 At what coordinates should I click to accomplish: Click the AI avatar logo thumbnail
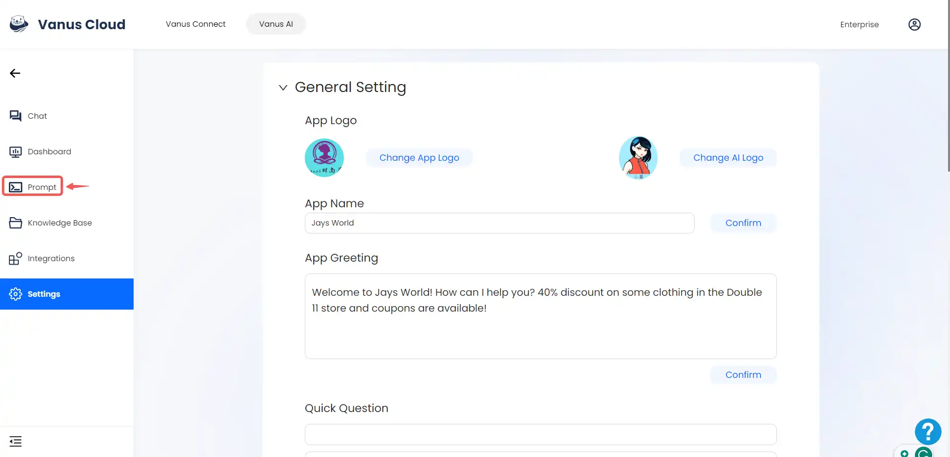coord(638,158)
